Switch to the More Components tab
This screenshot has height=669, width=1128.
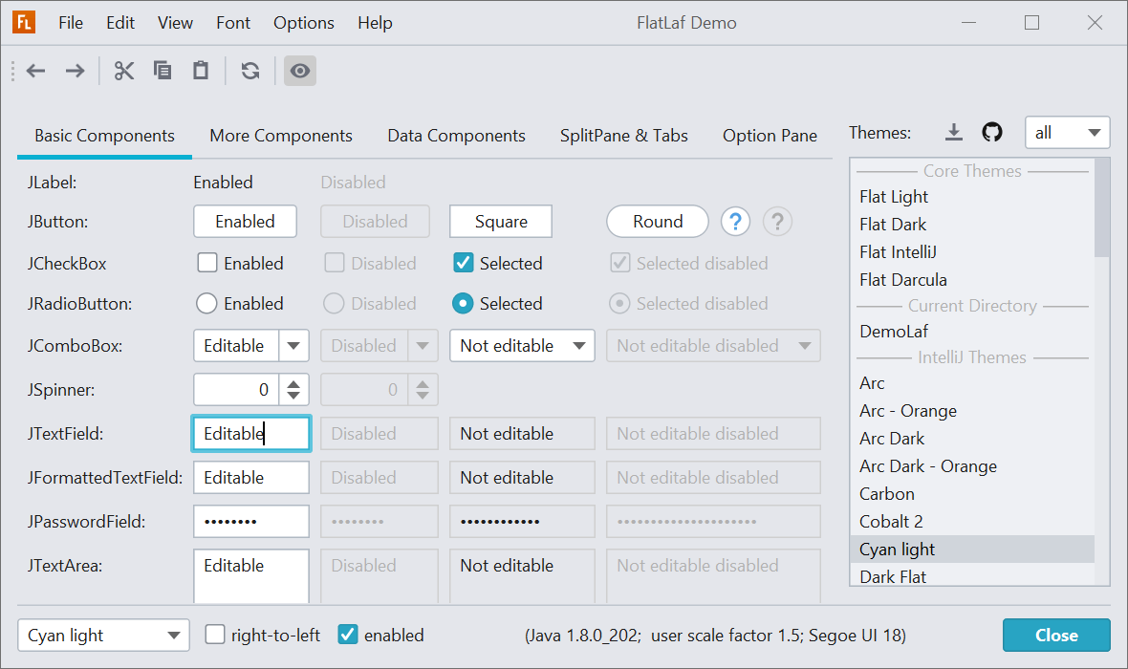pos(281,136)
